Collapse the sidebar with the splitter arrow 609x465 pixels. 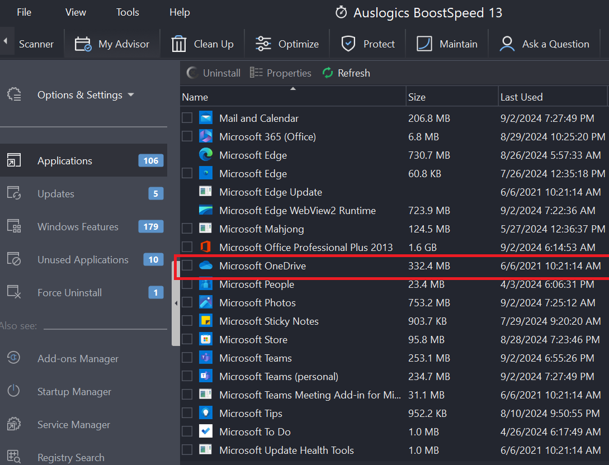pyautogui.click(x=176, y=303)
